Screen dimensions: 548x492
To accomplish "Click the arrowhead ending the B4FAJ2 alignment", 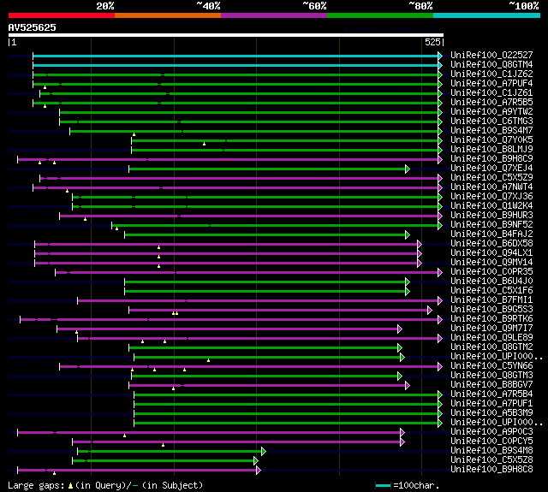I will click(408, 234).
